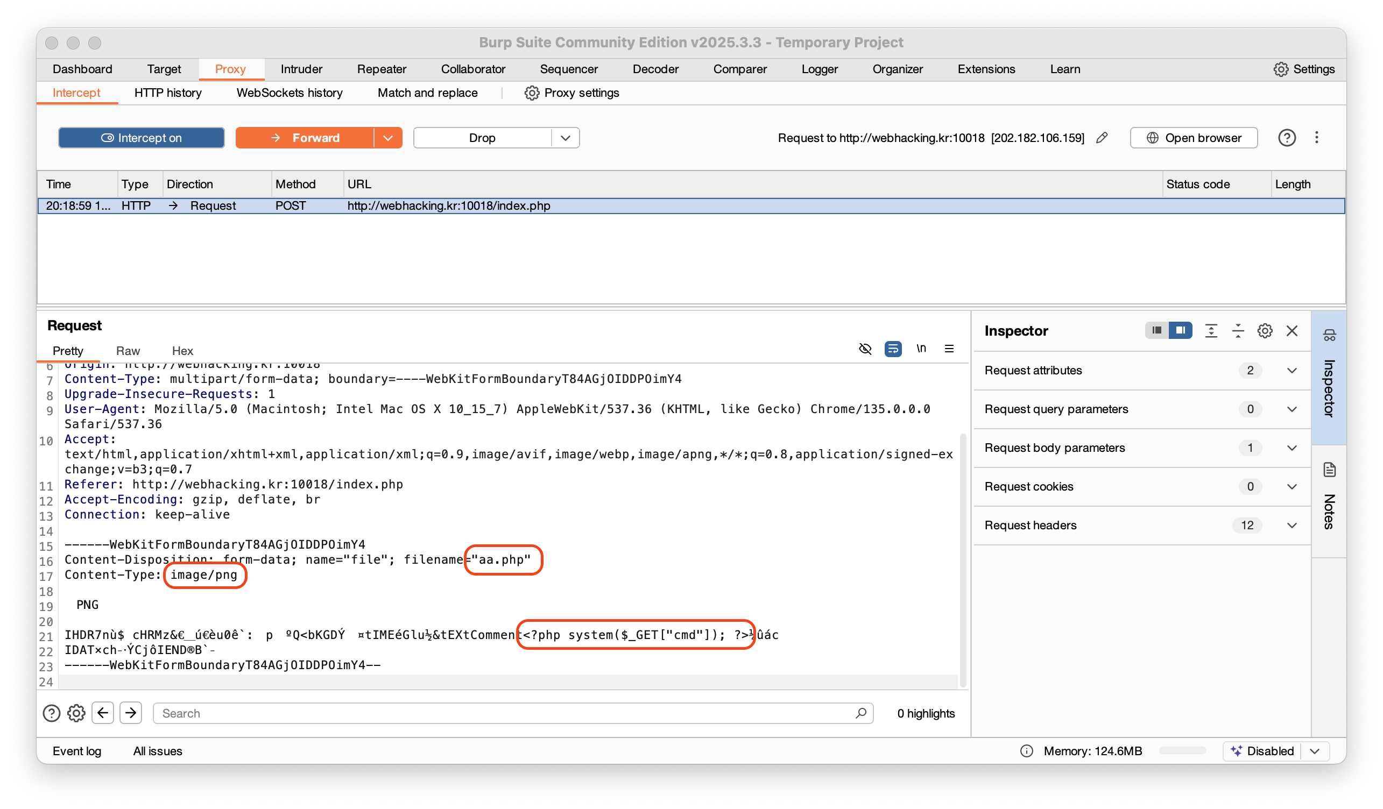Open the Forward button dropdown arrow

388,138
